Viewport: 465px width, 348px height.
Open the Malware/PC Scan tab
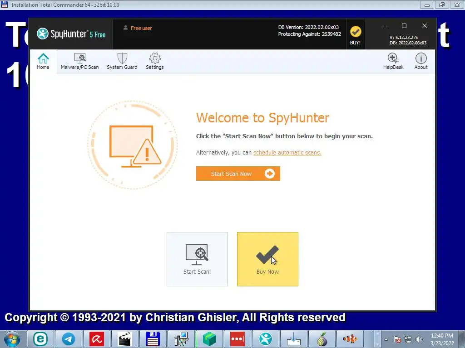(80, 61)
